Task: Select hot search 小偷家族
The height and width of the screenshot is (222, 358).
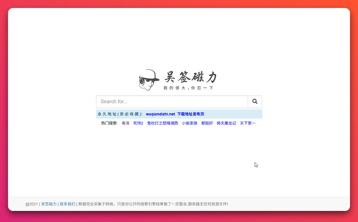Action: (189, 123)
